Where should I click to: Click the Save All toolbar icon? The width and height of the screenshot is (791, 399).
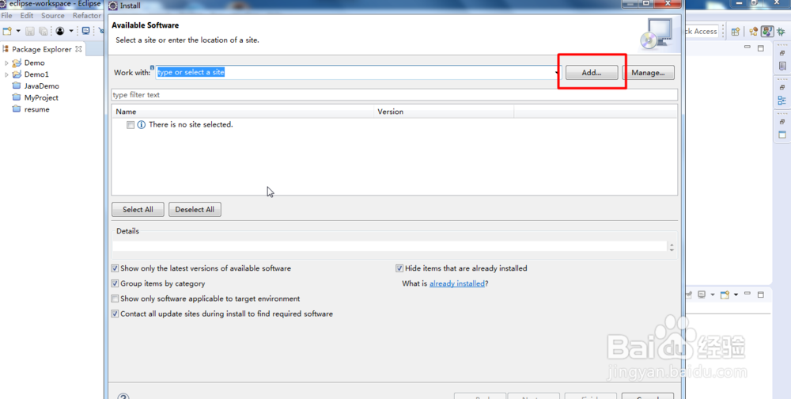(x=44, y=32)
